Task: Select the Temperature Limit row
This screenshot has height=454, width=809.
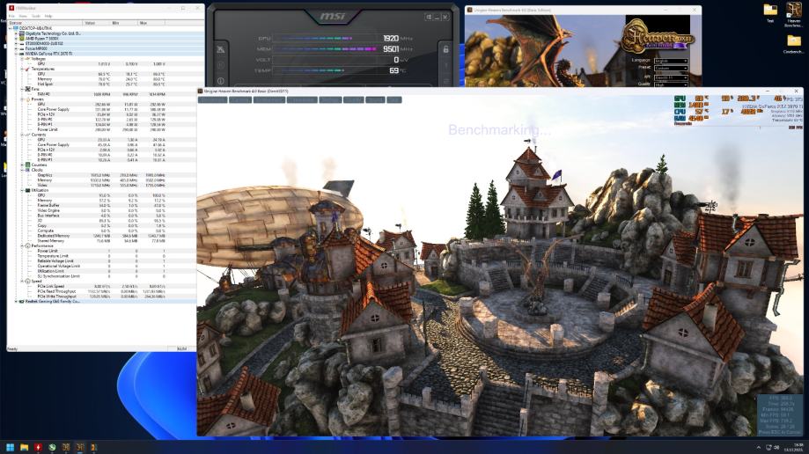Action: (101, 256)
